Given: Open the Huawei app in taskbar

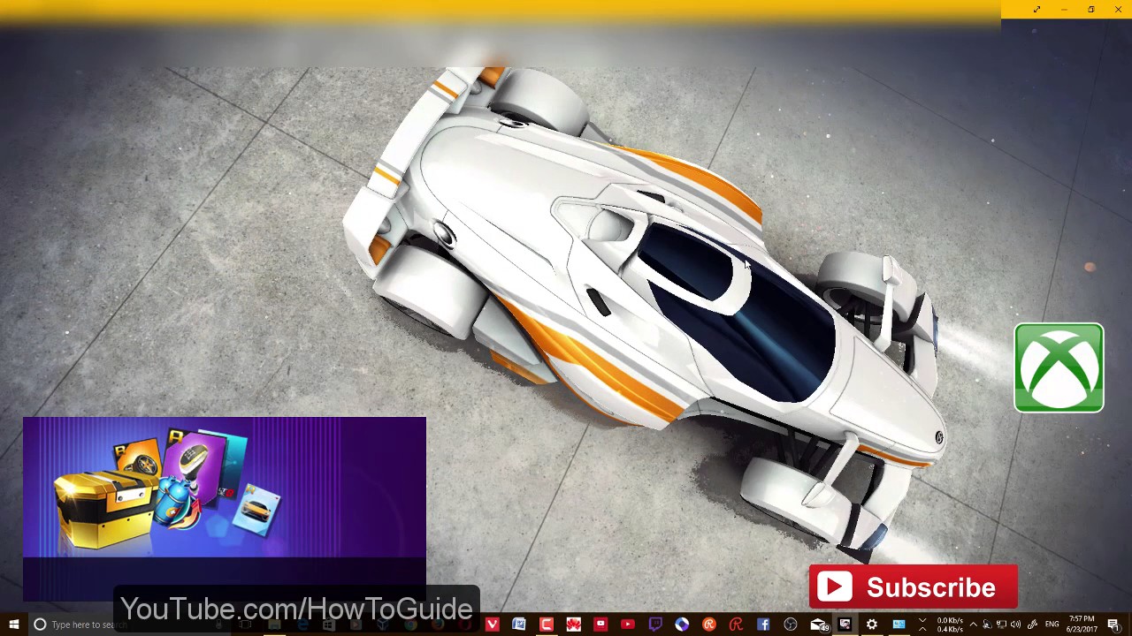Looking at the screenshot, I should coord(573,625).
